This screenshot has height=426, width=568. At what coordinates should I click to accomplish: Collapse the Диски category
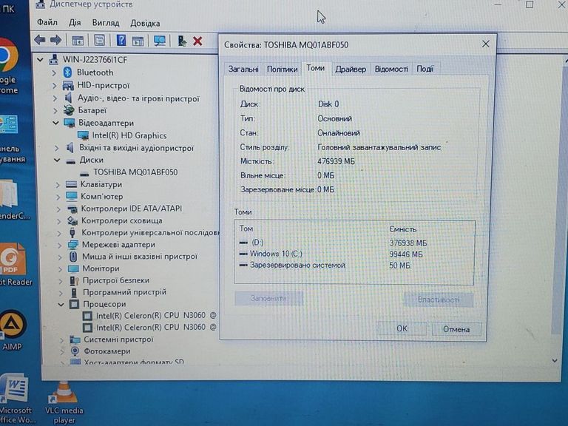click(57, 160)
